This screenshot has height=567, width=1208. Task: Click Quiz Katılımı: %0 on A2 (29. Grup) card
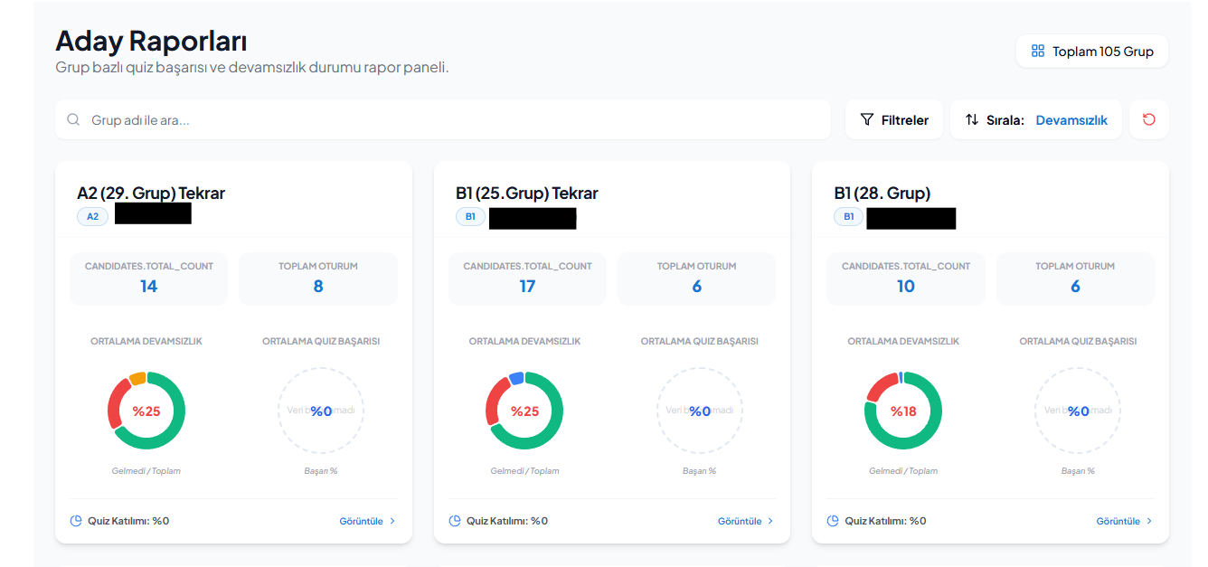(x=128, y=521)
